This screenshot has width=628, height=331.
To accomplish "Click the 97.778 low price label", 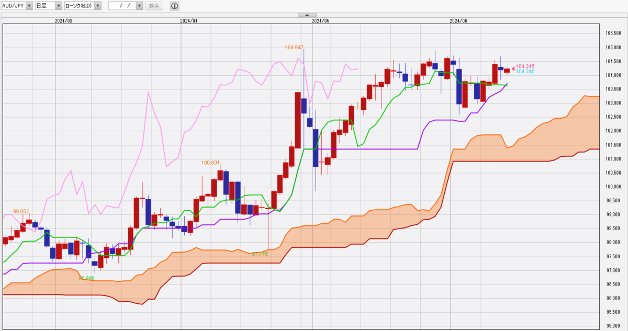I will pyautogui.click(x=260, y=254).
